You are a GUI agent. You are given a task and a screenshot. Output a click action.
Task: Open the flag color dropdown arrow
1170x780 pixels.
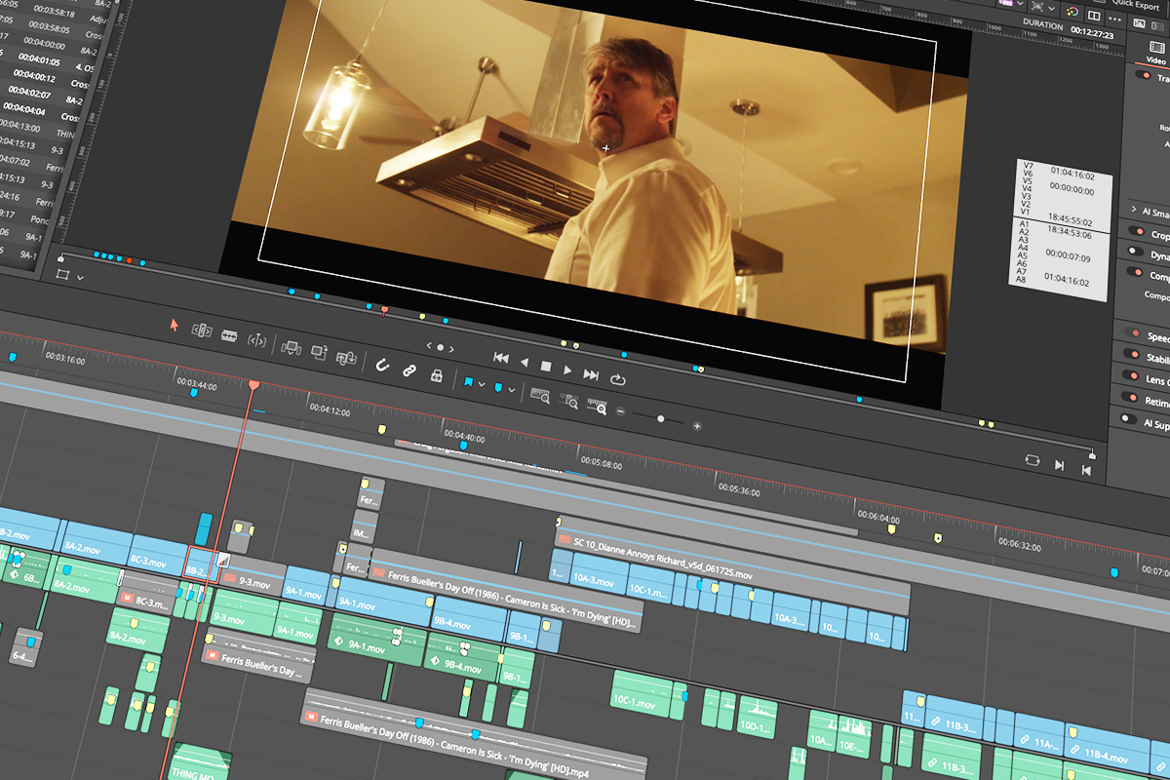[482, 385]
